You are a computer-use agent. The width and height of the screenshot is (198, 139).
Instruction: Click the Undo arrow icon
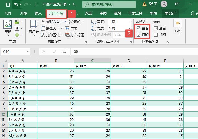pyautogui.click(x=16, y=5)
